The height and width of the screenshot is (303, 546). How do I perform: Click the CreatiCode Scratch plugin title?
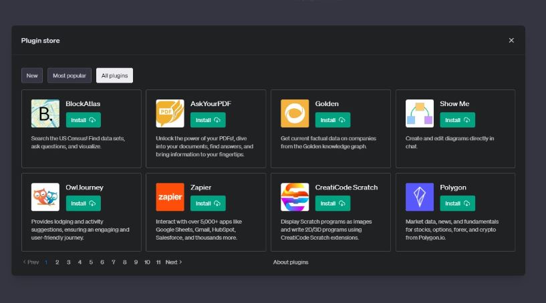pos(346,187)
